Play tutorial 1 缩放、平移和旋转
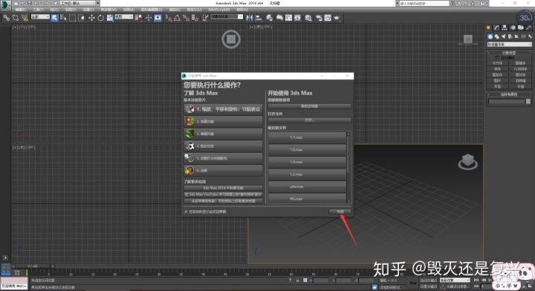 click(x=223, y=109)
